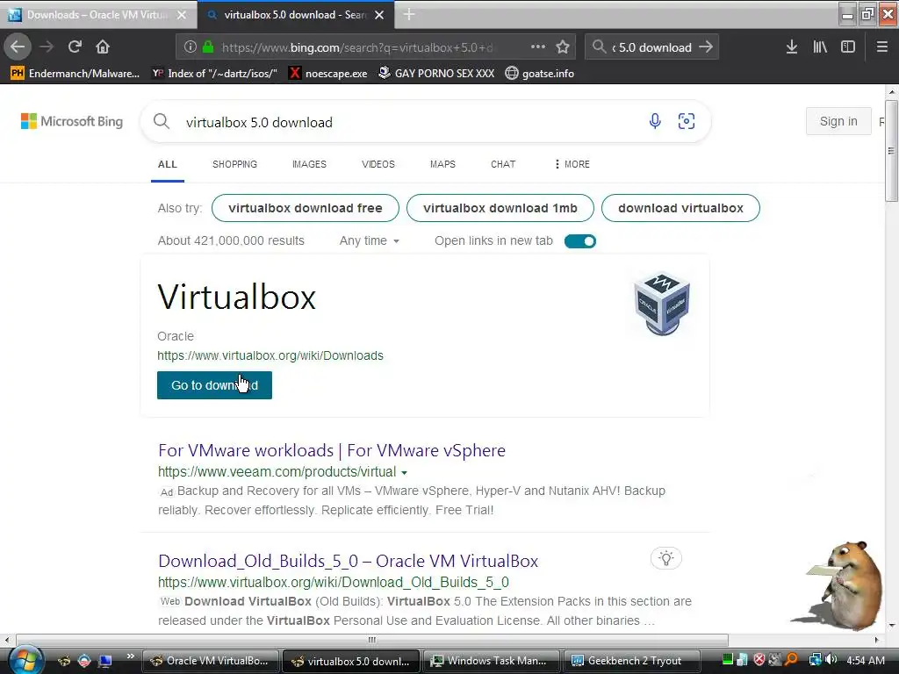Show site information icon in address bar
Viewport: 899px width, 674px height.
(x=191, y=47)
